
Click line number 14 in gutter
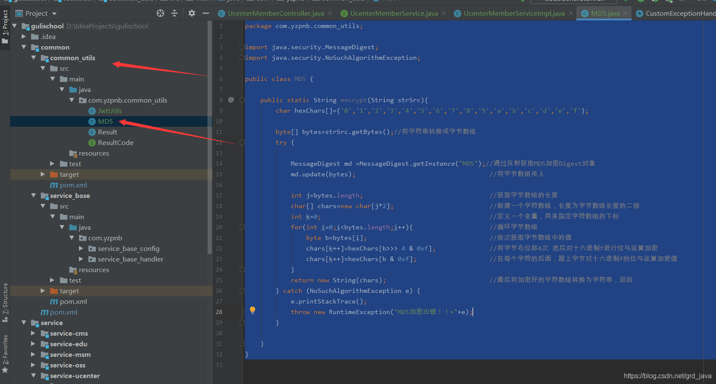click(x=219, y=164)
